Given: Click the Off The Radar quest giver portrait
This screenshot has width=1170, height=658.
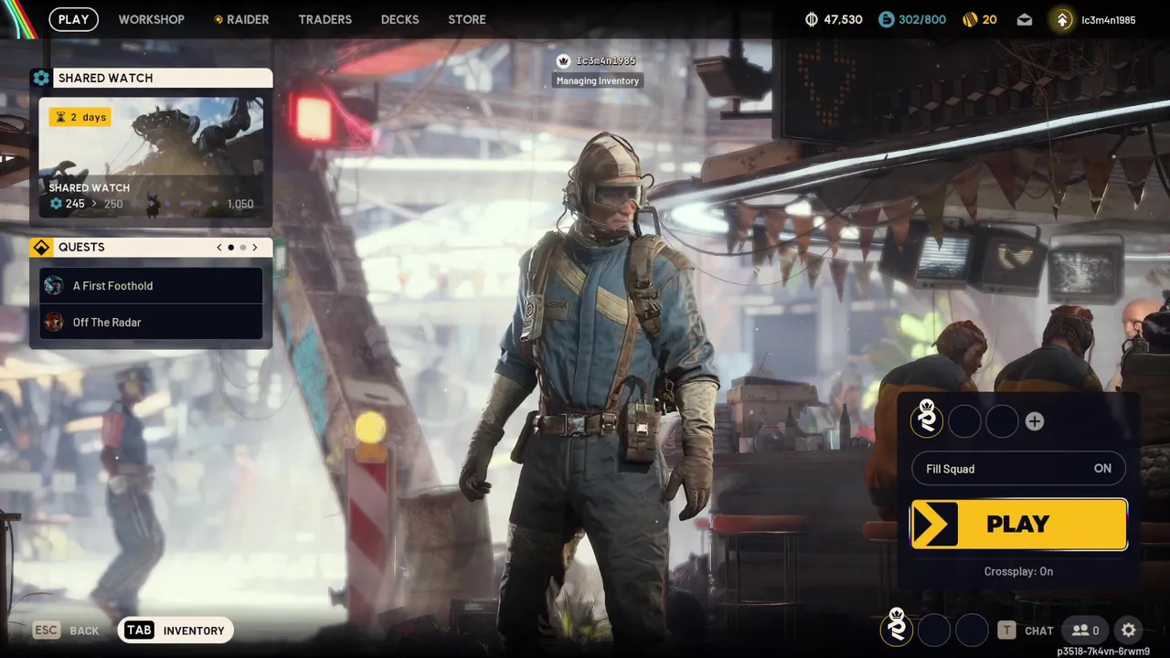Looking at the screenshot, I should 54,322.
